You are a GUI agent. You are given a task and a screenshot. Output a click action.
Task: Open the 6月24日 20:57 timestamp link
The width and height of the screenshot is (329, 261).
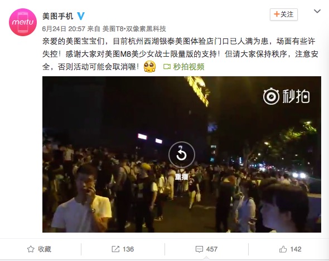point(64,29)
